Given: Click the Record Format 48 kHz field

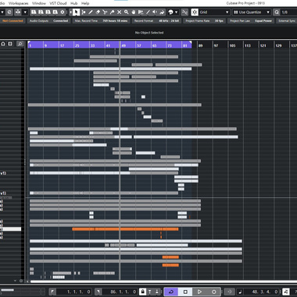Looking at the screenshot, I should coord(156,21).
